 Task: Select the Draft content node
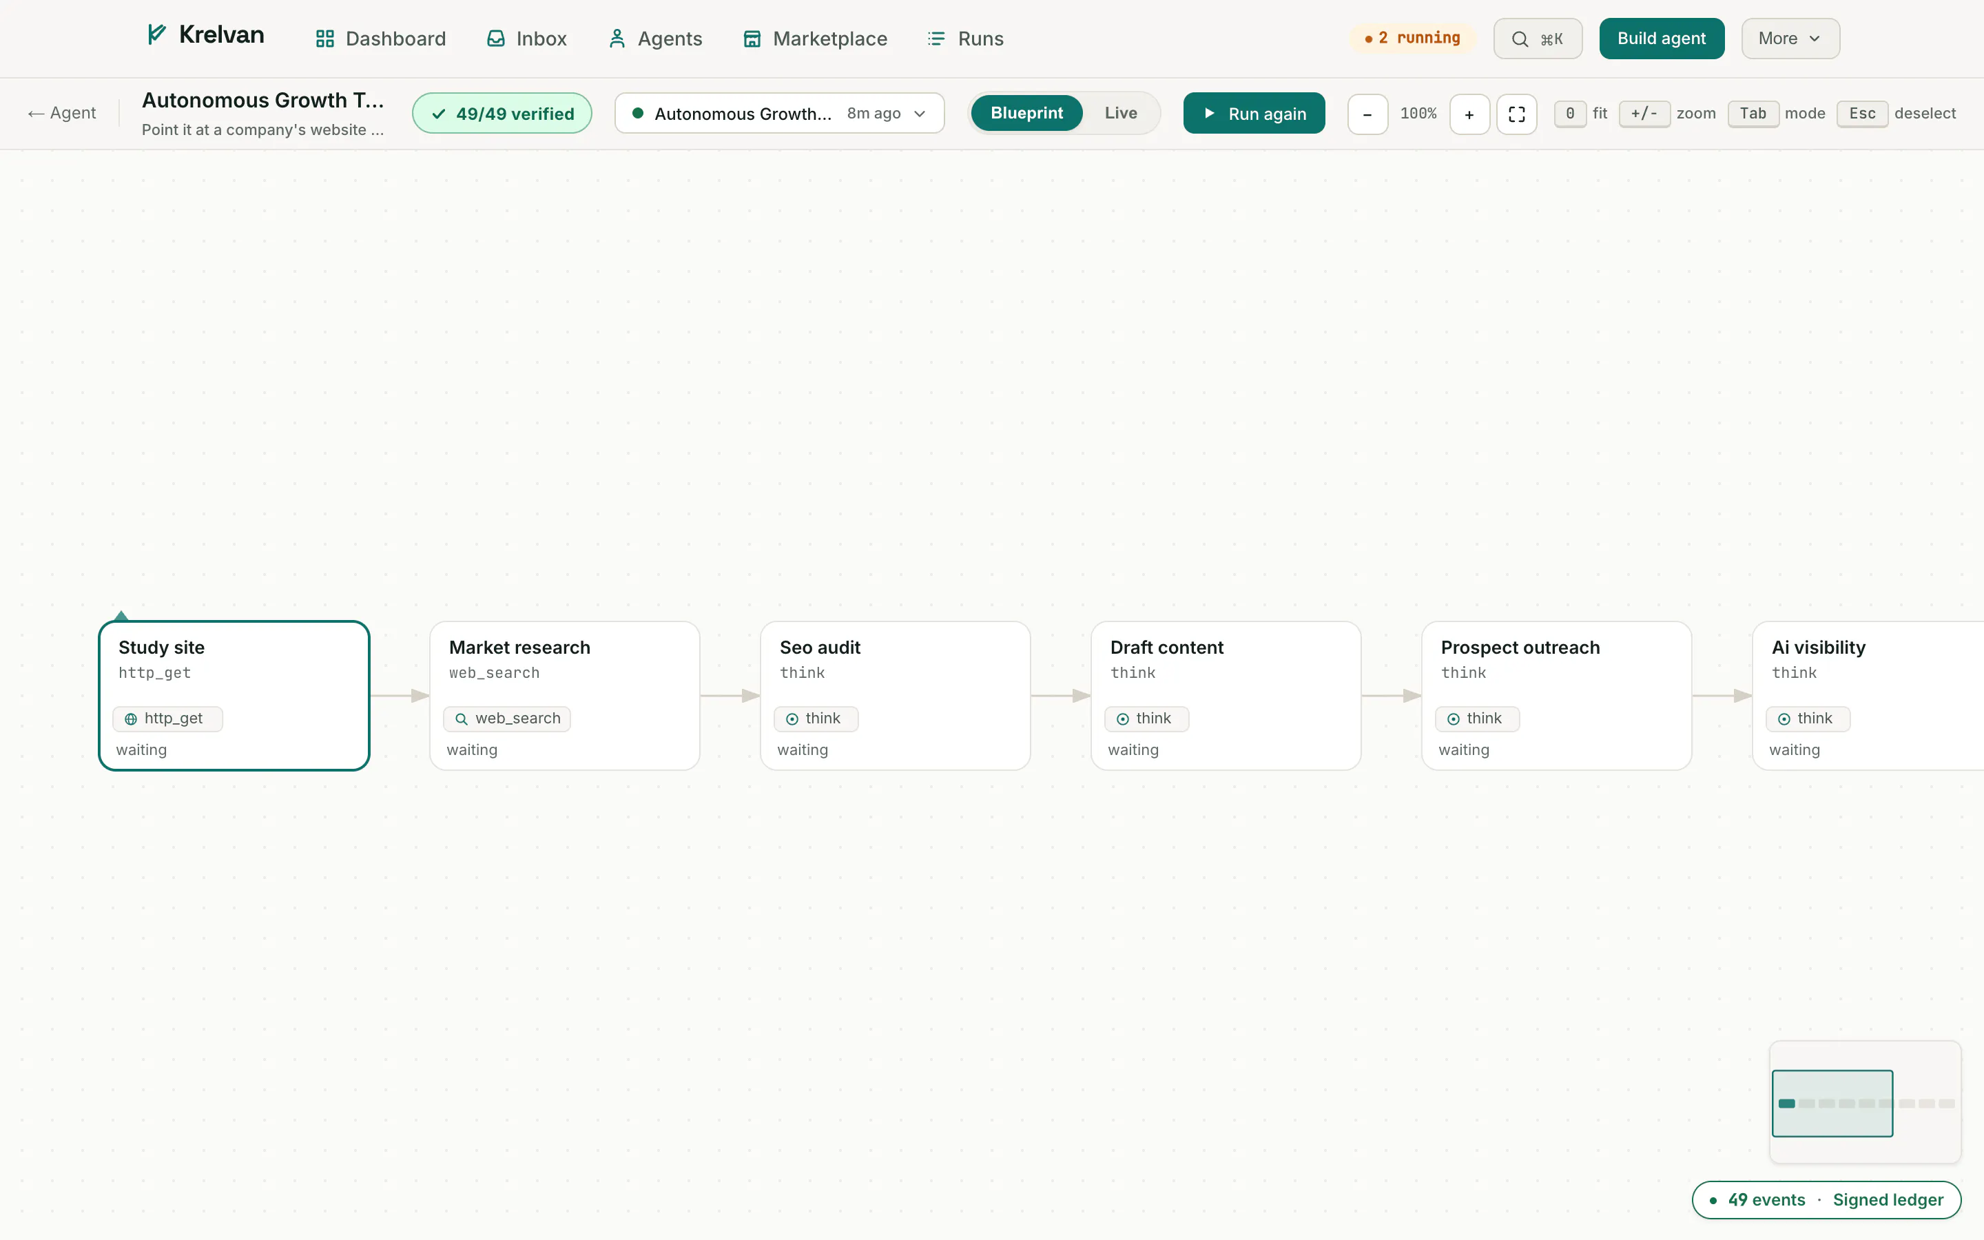point(1226,696)
